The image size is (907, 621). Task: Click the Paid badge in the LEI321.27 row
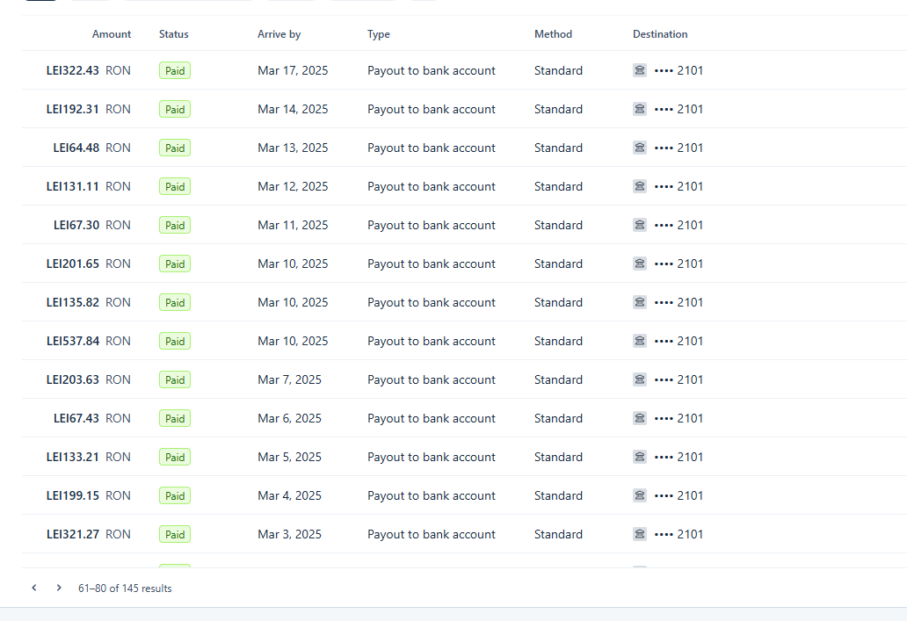pyautogui.click(x=175, y=534)
